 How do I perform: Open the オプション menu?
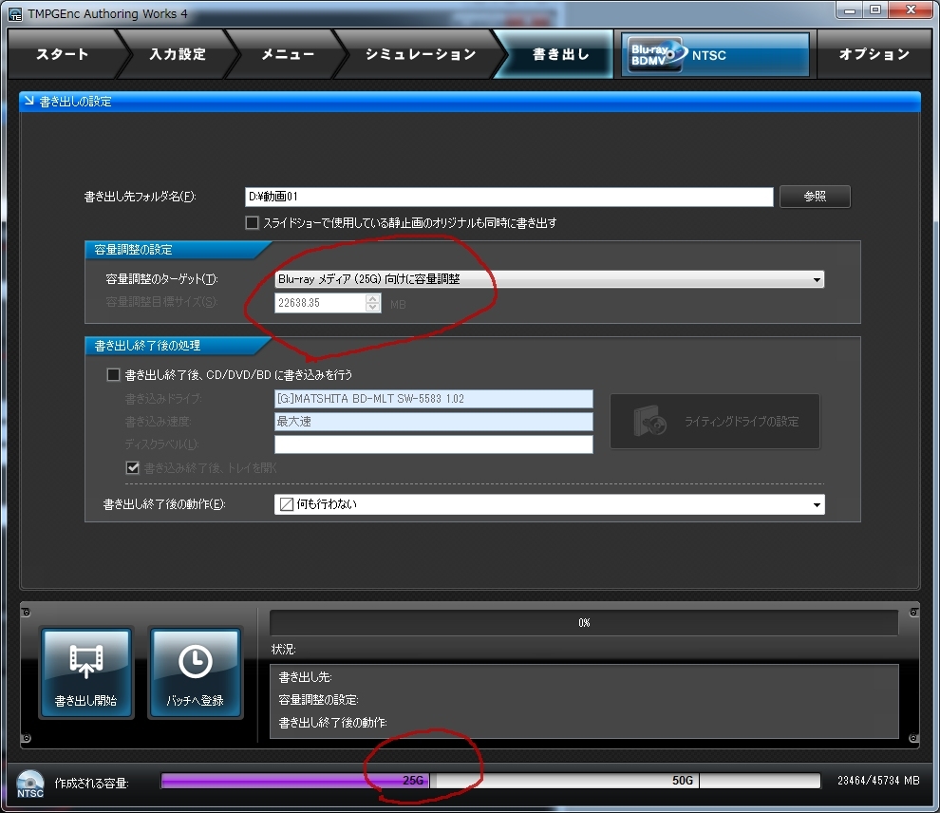coord(874,54)
